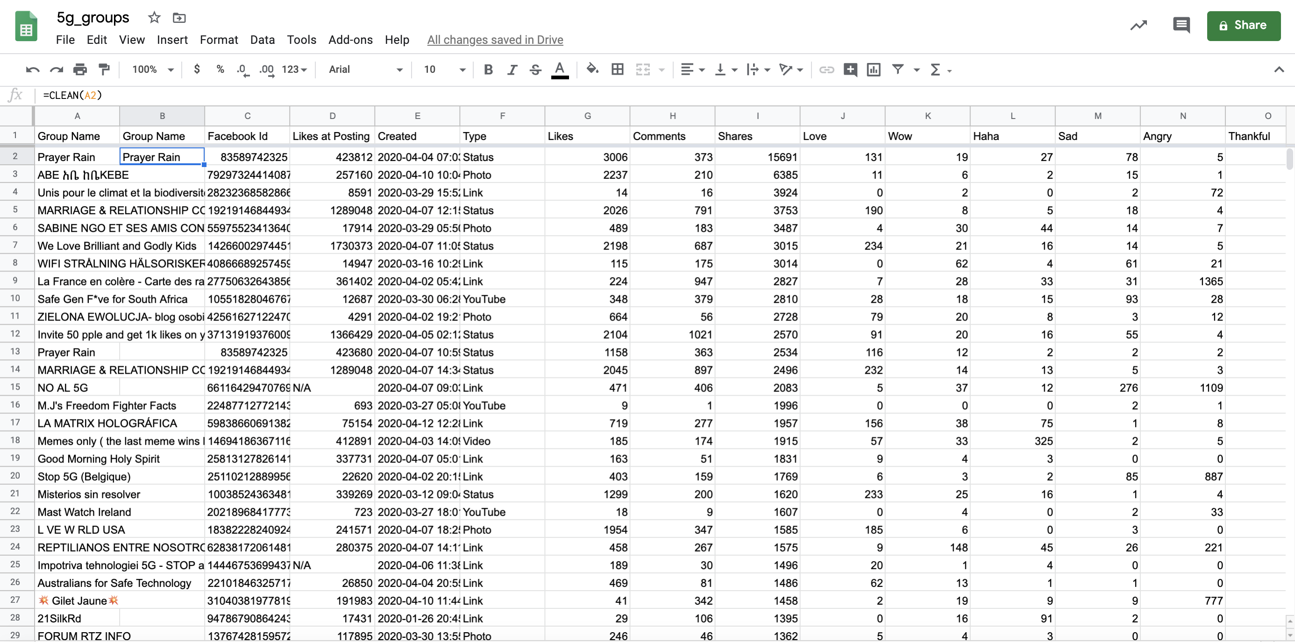Open the Borders tool

(x=617, y=70)
